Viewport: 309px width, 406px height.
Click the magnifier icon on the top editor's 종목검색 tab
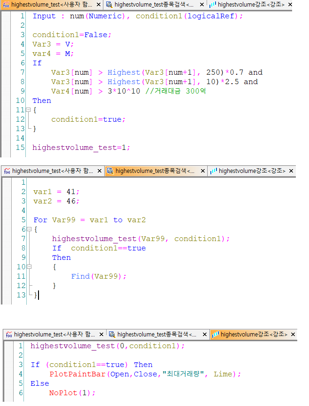click(x=109, y=5)
